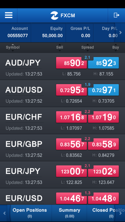Sort by Sell column

[x=60, y=47]
